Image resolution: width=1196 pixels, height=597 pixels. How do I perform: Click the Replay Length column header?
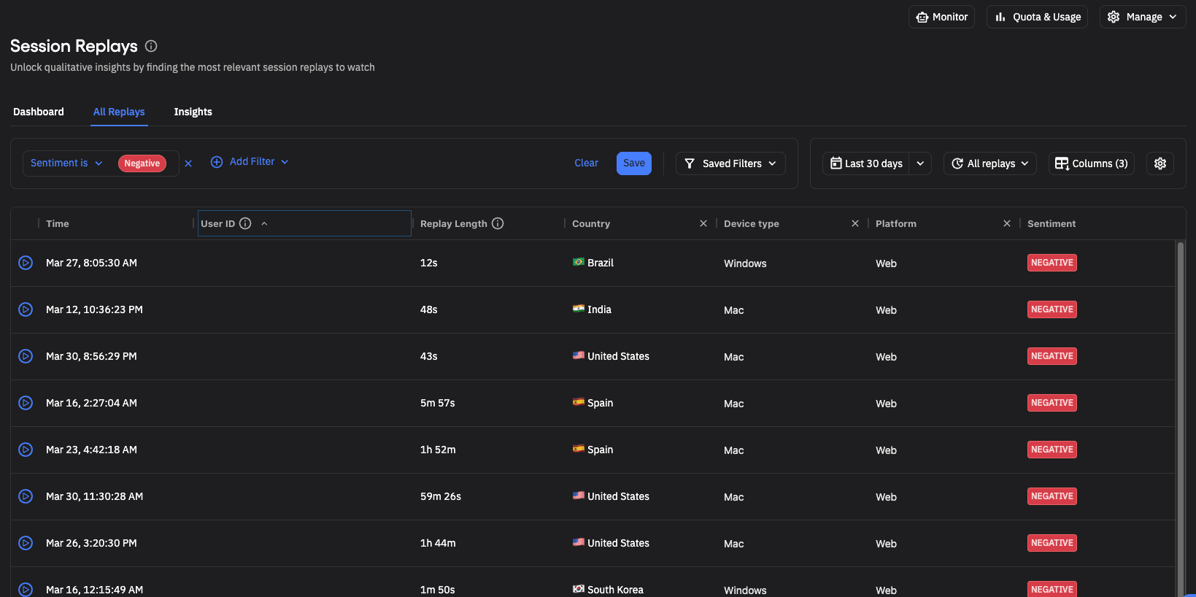point(454,223)
